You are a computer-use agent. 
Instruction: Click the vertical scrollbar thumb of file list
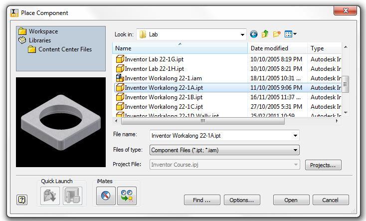(x=345, y=84)
